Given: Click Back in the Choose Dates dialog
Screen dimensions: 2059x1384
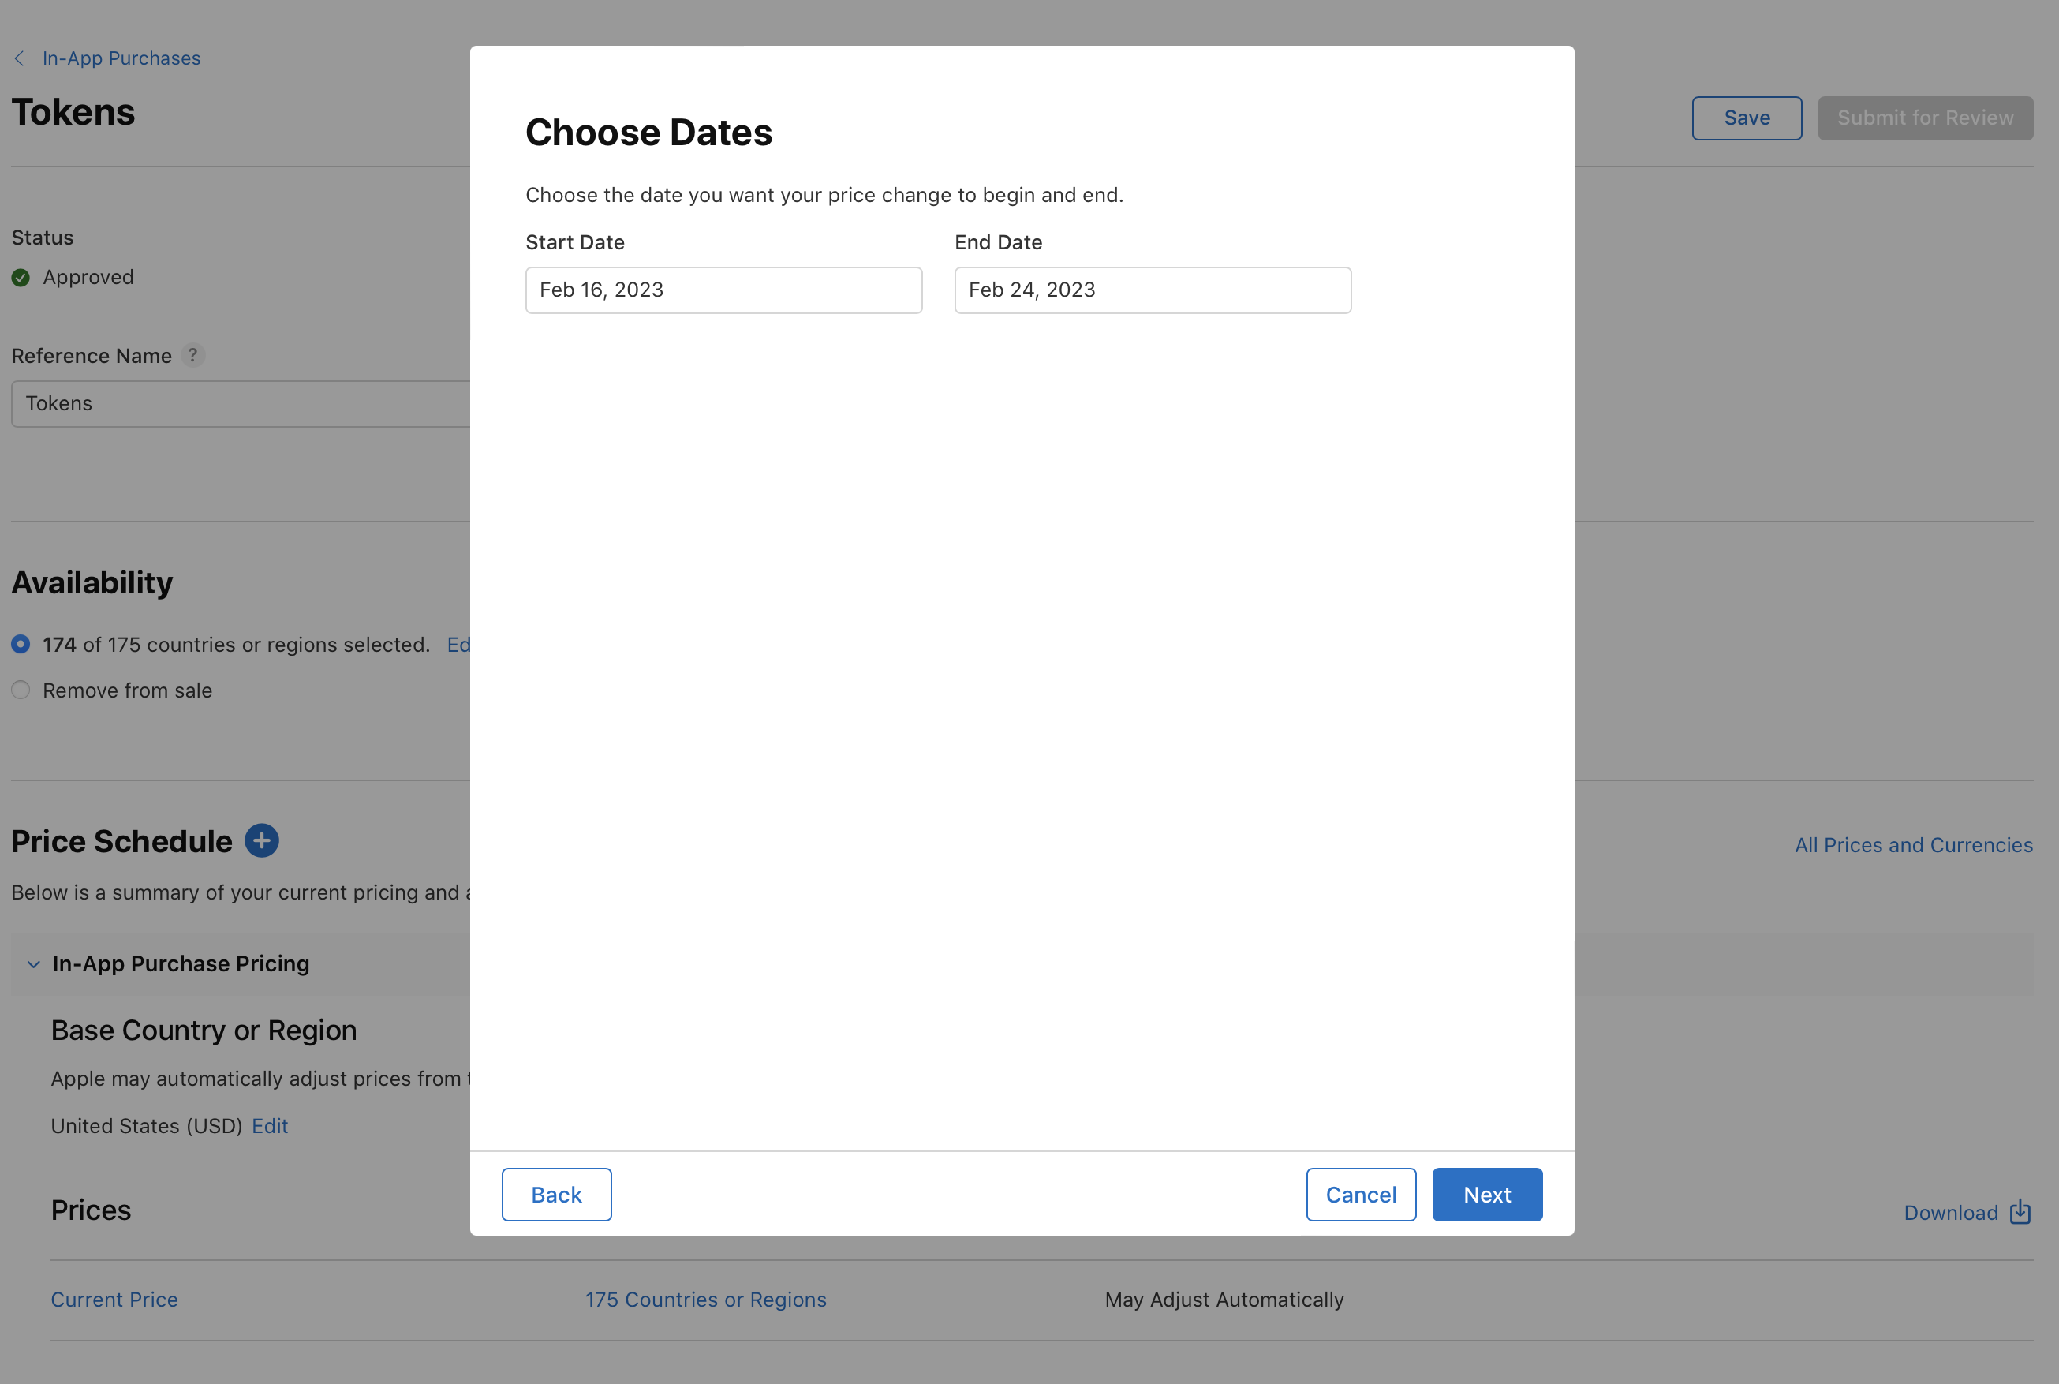Looking at the screenshot, I should pos(556,1194).
